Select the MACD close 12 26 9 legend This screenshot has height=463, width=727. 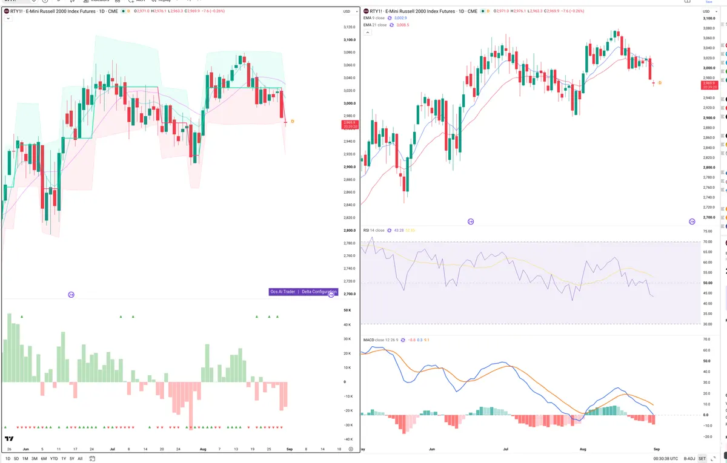(380, 340)
